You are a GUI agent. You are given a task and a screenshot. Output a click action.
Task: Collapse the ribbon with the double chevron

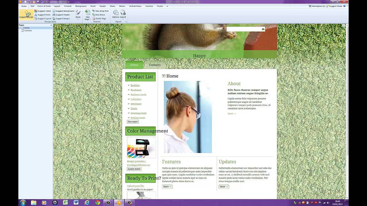(167, 6)
